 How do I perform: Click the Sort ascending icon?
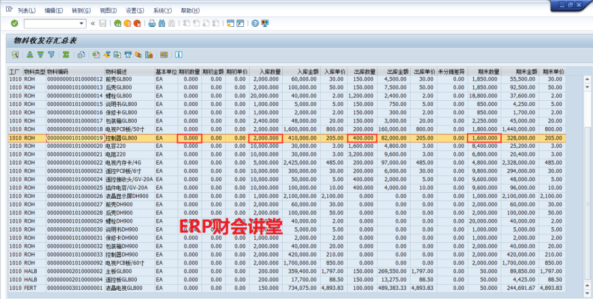[x=30, y=55]
